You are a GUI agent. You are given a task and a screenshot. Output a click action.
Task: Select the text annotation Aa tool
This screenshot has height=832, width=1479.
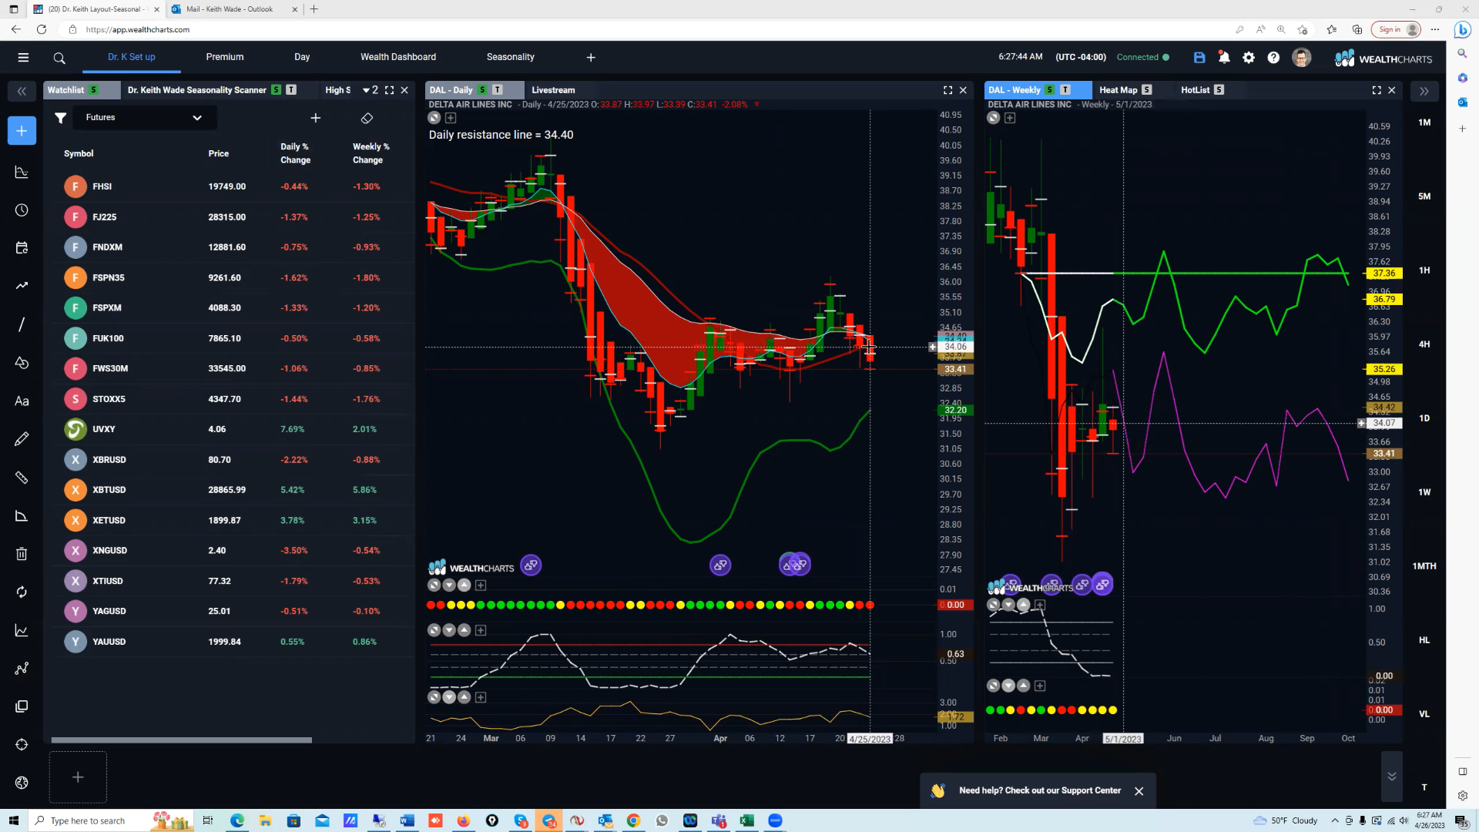(22, 401)
